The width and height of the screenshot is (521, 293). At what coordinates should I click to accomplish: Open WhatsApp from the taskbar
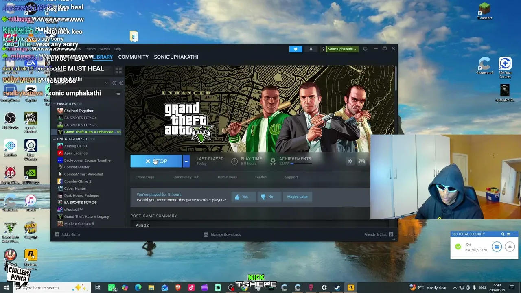click(112, 288)
